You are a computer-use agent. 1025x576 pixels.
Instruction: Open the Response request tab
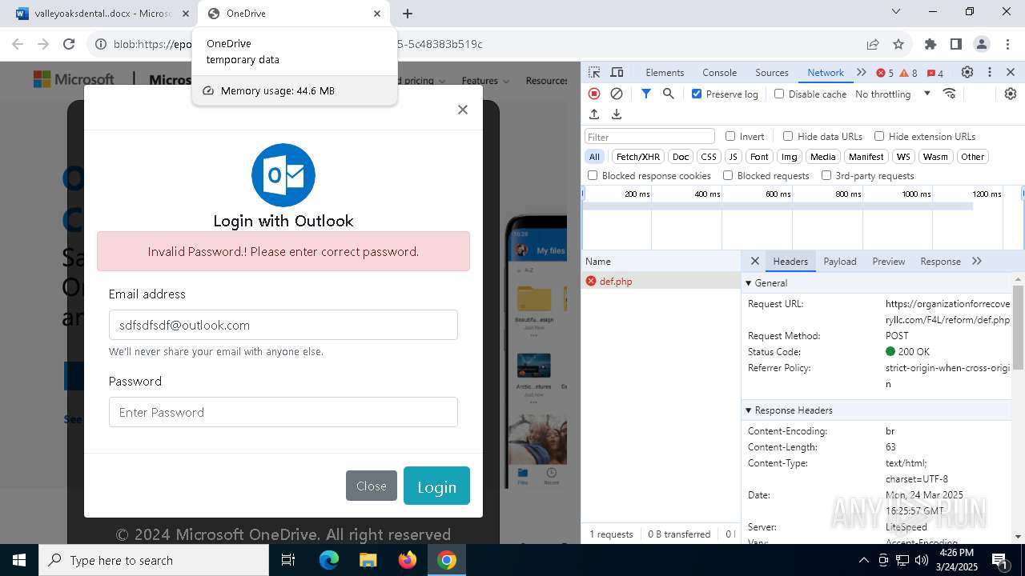940,261
